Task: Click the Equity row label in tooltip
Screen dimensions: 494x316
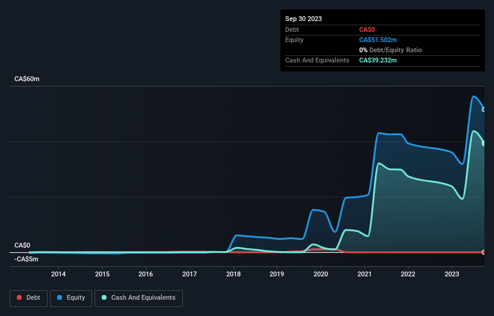Action: [x=294, y=40]
